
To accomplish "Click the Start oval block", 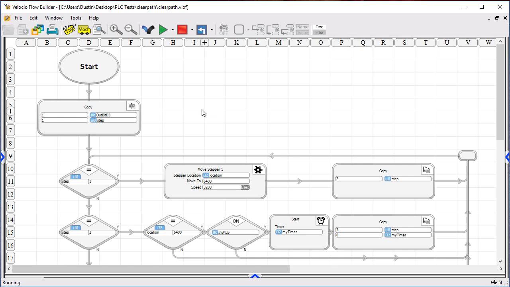I will [89, 67].
